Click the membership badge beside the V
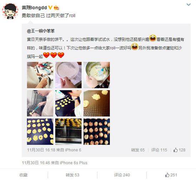The height and width of the screenshot is (181, 196). pyautogui.click(x=56, y=8)
